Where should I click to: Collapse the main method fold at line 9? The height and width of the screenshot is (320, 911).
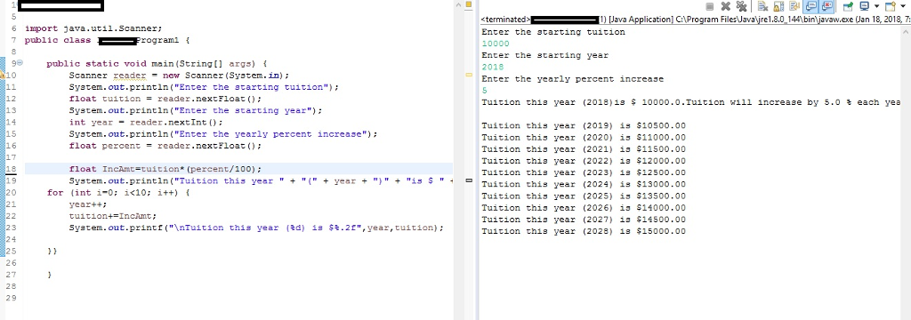[19, 63]
